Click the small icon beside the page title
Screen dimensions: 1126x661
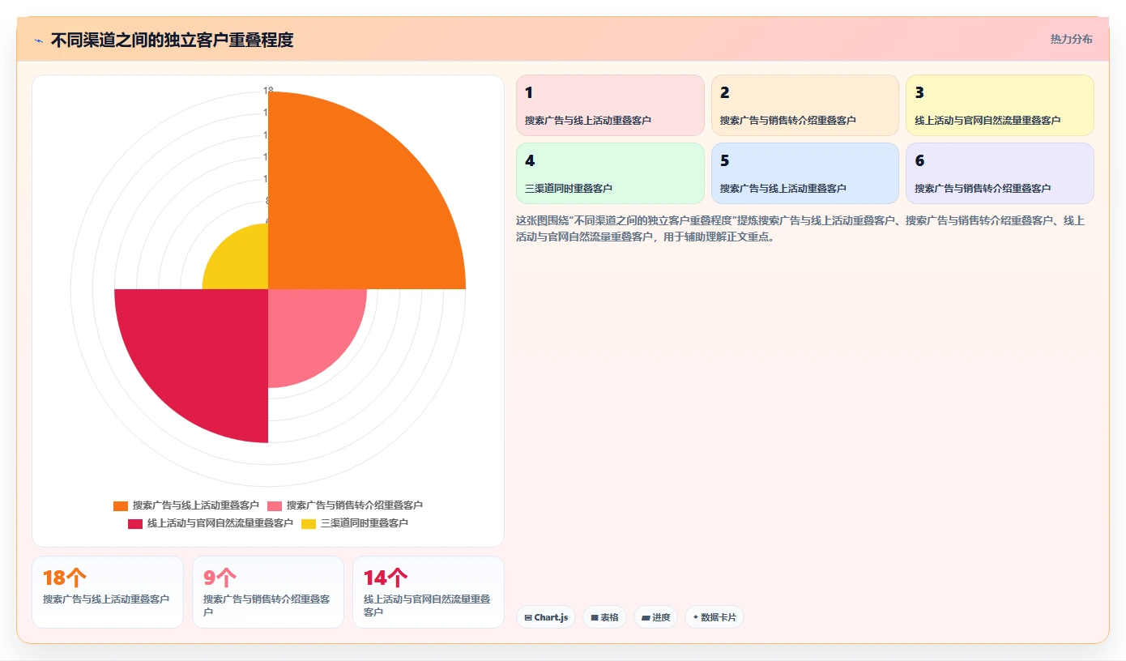pos(39,41)
